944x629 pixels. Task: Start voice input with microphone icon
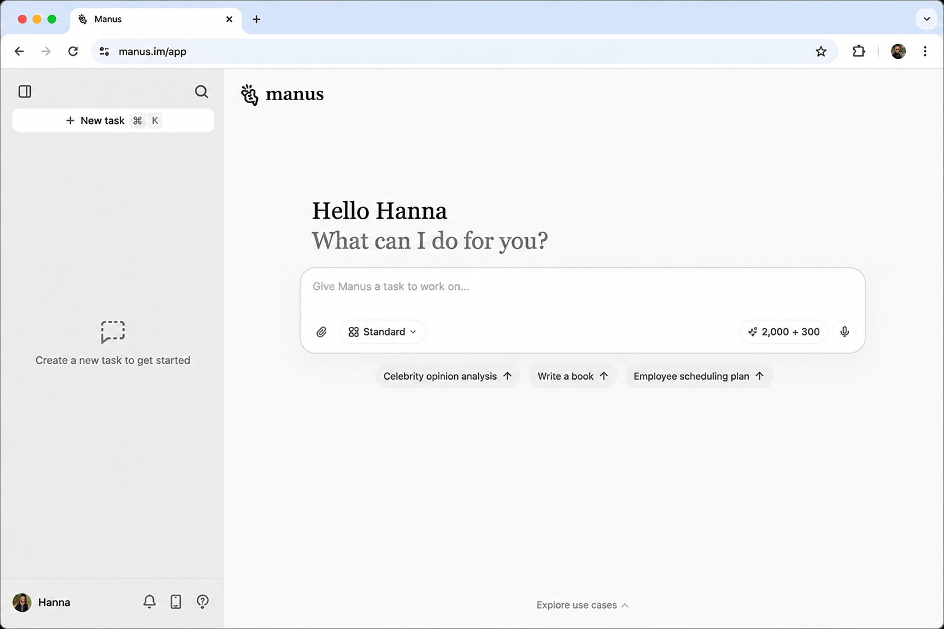(844, 332)
